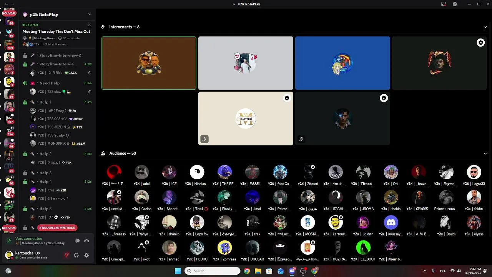Join the Help 2 voice channel

click(x=57, y=154)
